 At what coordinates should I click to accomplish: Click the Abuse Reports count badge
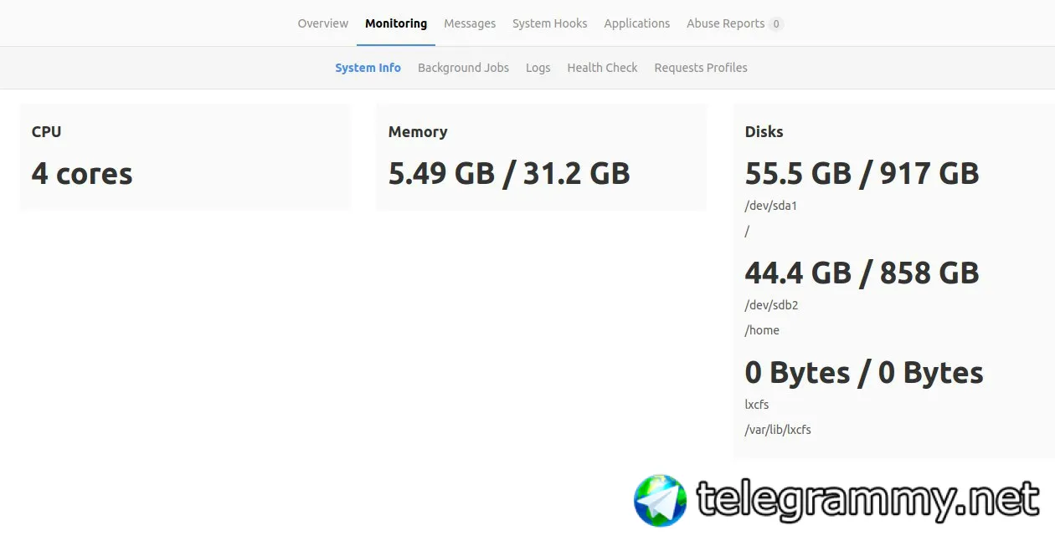(776, 24)
